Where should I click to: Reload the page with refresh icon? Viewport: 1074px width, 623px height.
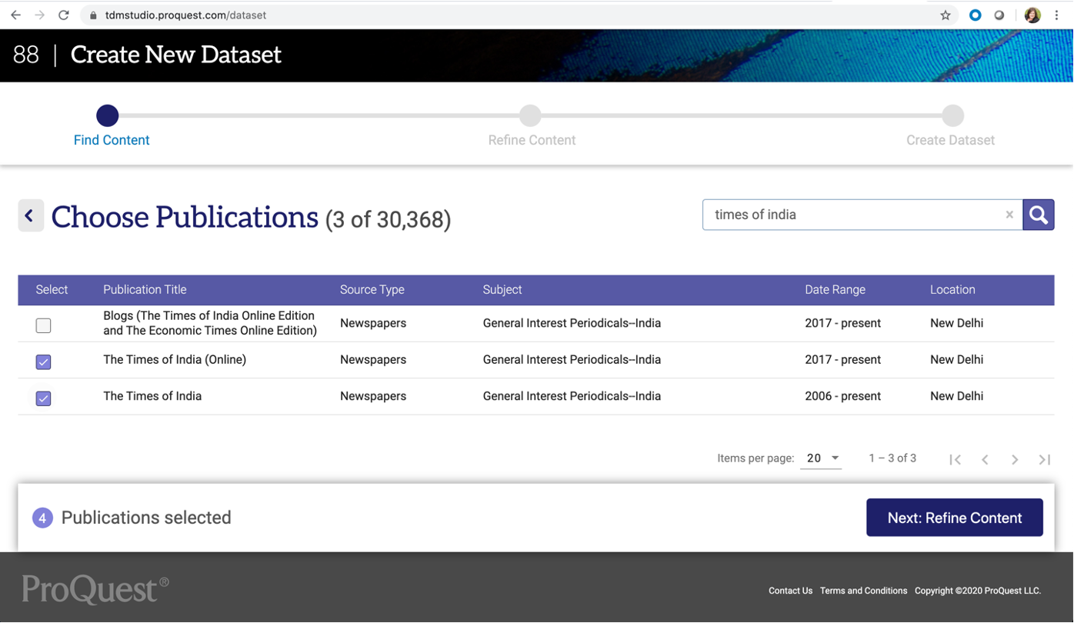pos(64,15)
